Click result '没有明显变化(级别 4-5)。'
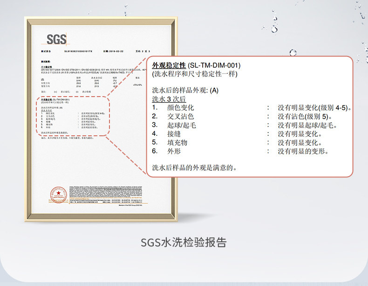368x286 pixels. point(315,108)
